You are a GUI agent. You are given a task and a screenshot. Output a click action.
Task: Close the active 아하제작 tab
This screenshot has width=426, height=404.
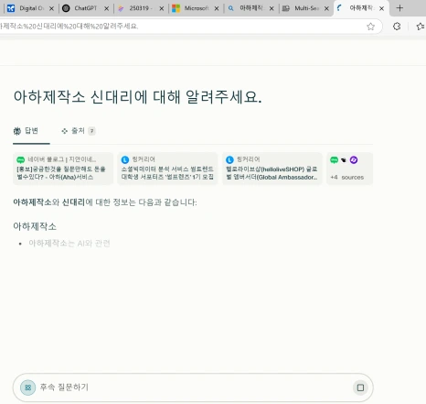click(381, 8)
